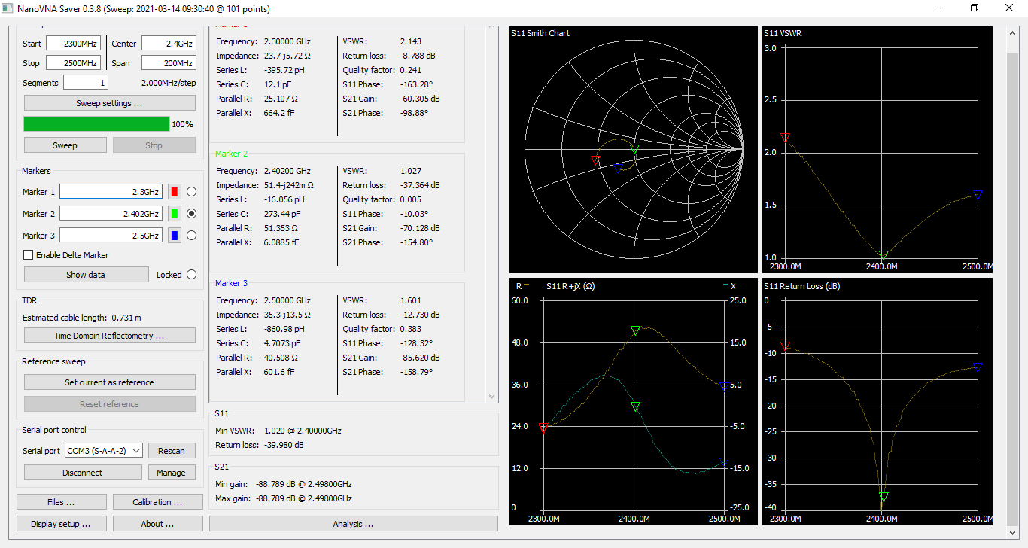Open Marker 3 blue color picker
The height and width of the screenshot is (548, 1028).
[174, 236]
